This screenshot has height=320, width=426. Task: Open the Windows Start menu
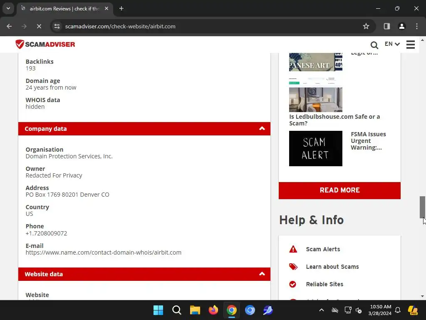point(158,310)
